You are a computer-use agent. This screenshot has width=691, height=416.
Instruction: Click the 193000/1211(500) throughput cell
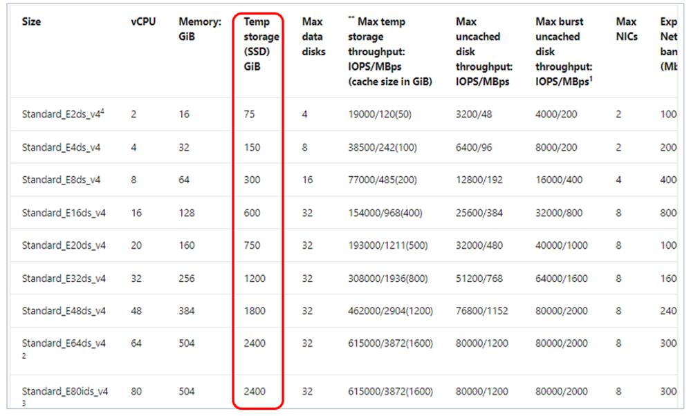[388, 245]
